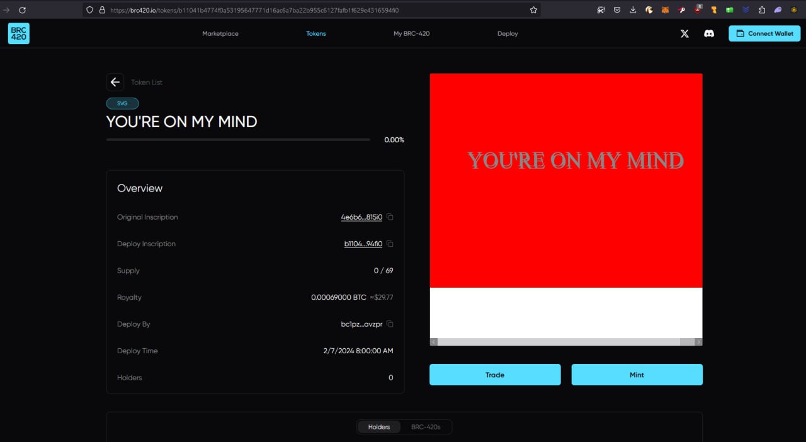Open the MetaMask fox extension
806x442 pixels.
(665, 10)
